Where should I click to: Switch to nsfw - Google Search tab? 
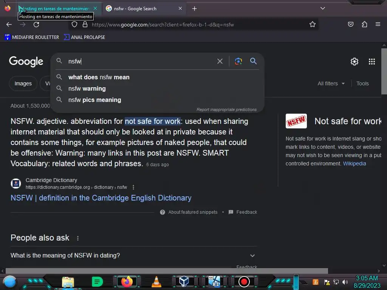click(x=144, y=9)
